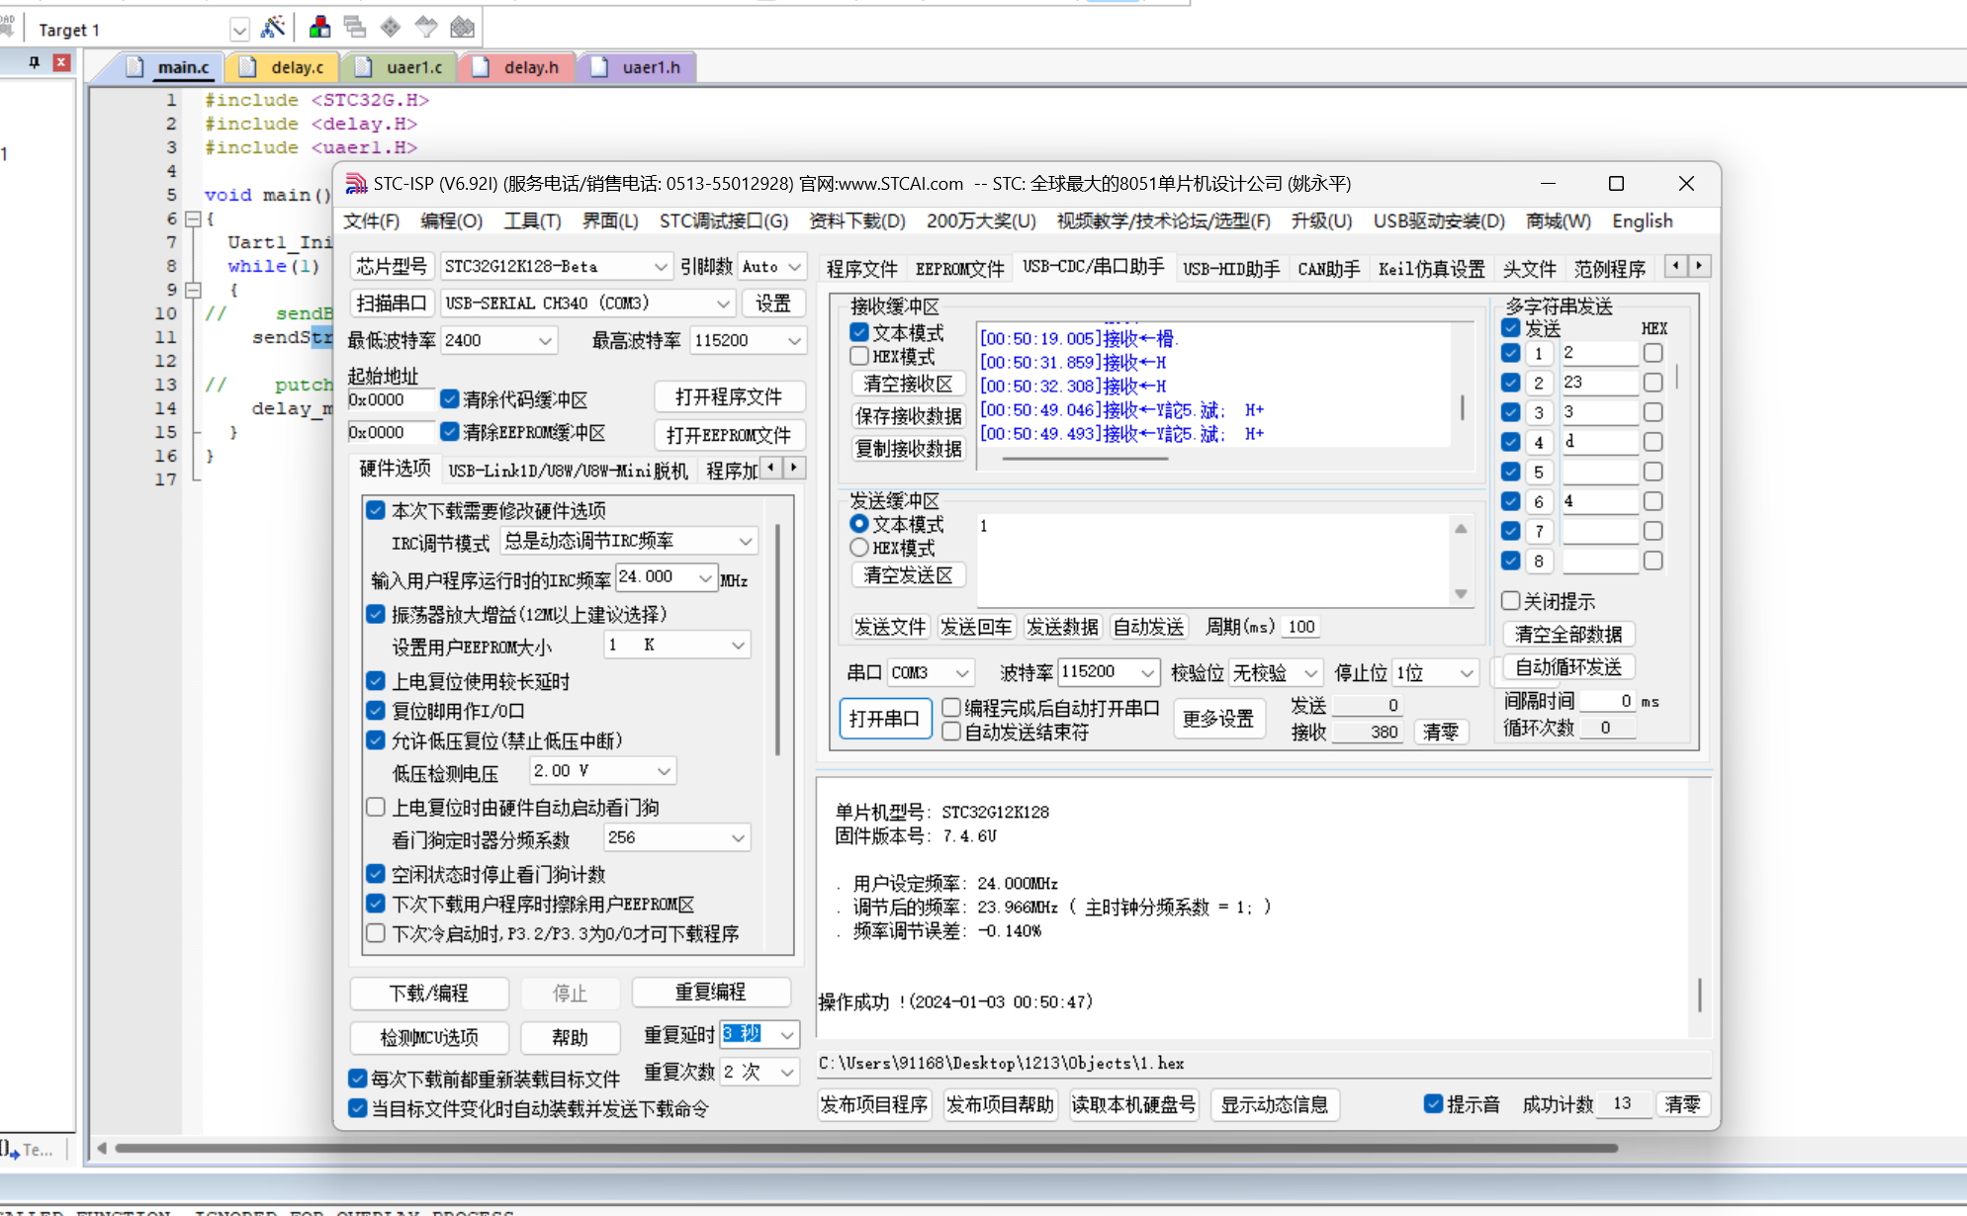1967x1216 pixels.
Task: Expand the 芯片型号 chip model dropdown
Action: click(x=660, y=267)
